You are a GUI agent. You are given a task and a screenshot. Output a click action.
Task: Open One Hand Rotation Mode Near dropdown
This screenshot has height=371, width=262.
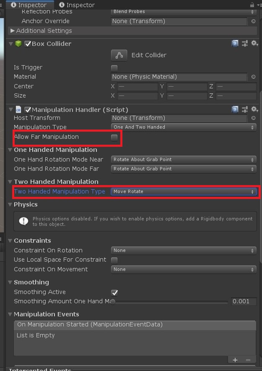click(184, 159)
